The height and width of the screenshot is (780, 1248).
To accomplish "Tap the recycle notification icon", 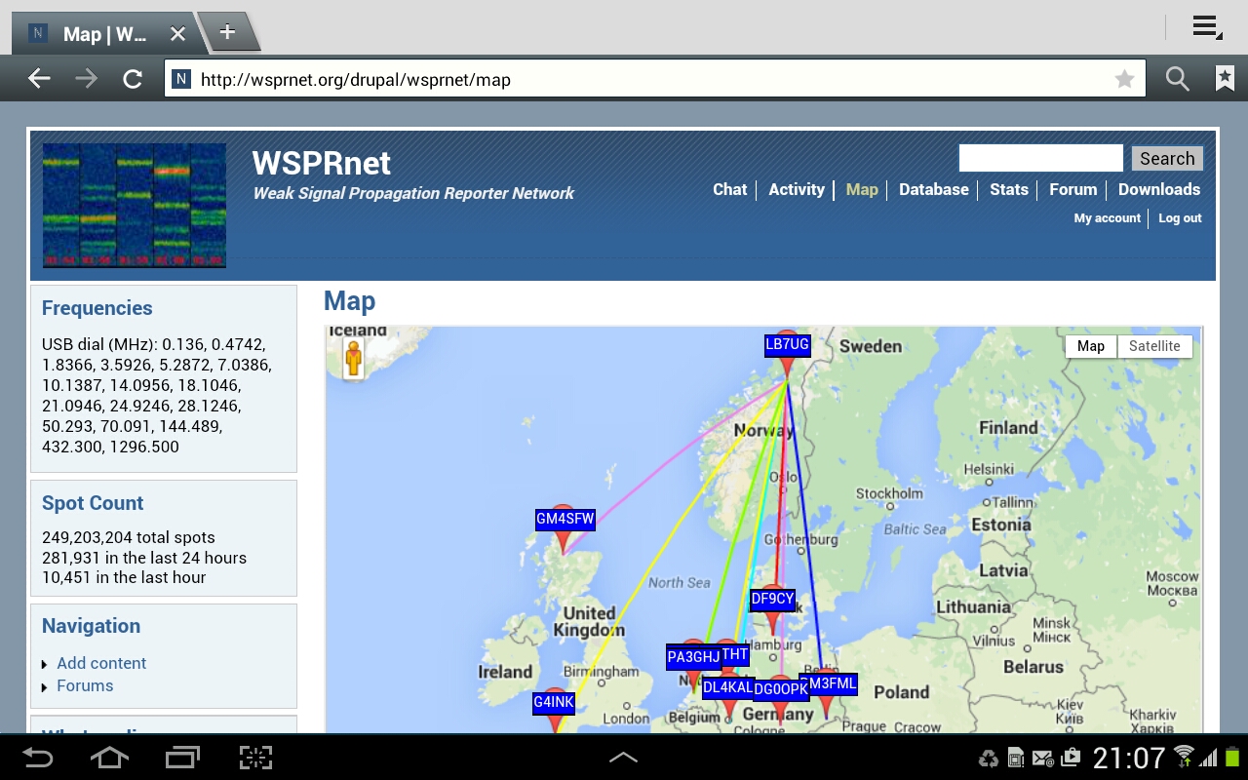I will point(989,759).
